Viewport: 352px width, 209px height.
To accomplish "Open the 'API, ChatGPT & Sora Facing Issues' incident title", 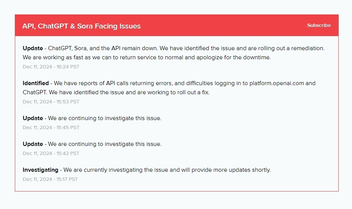I will (x=82, y=26).
